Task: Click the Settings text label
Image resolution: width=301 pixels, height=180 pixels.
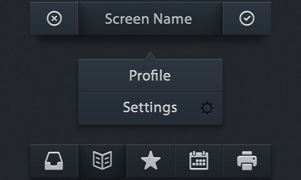Action: click(150, 108)
